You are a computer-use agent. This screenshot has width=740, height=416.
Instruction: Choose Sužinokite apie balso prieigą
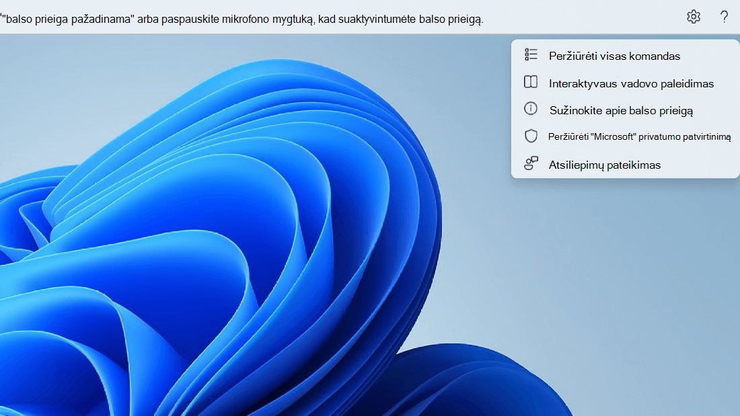[x=625, y=110]
